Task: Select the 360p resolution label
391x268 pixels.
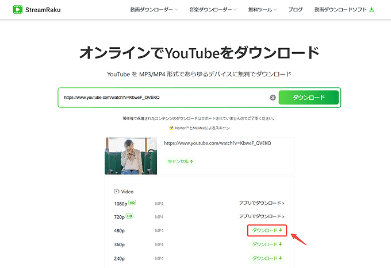Action: (119, 244)
